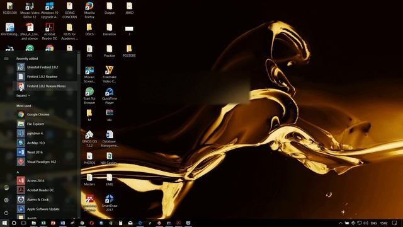This screenshot has height=227, width=403.
Task: Toggle Start menu hamburger navigation
Action: pyautogui.click(x=6, y=59)
